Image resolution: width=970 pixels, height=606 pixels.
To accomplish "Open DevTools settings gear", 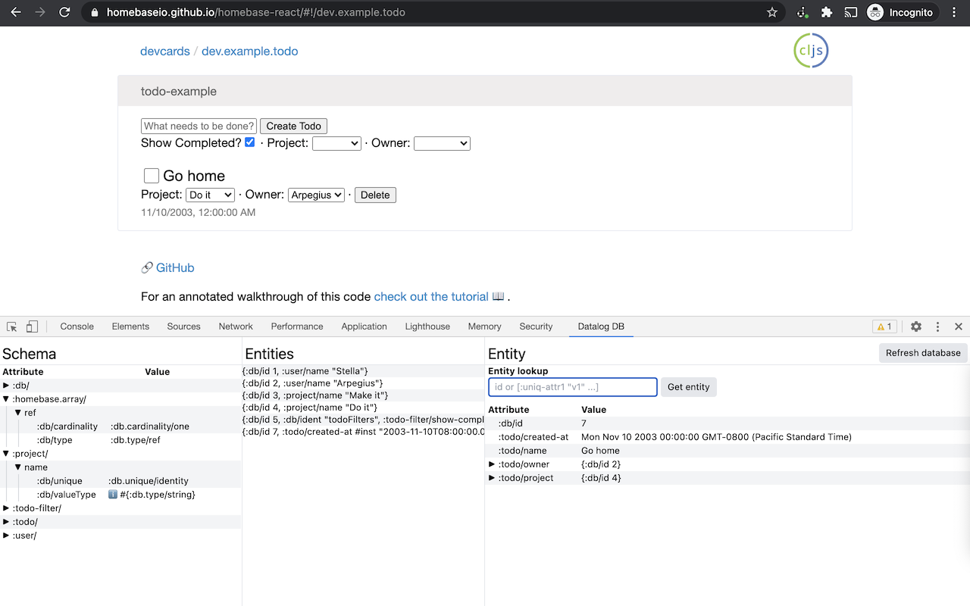I will (x=916, y=326).
